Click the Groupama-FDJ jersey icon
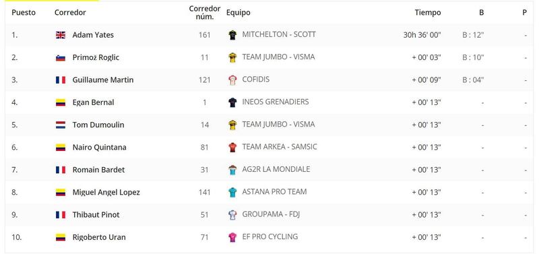Image resolution: width=539 pixels, height=254 pixels. point(232,215)
